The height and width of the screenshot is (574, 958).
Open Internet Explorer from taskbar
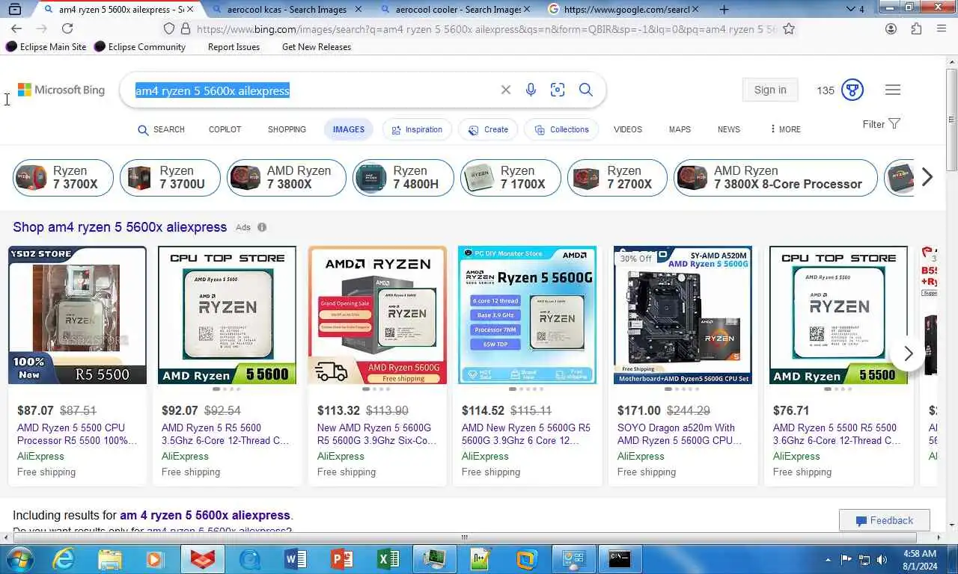(63, 559)
